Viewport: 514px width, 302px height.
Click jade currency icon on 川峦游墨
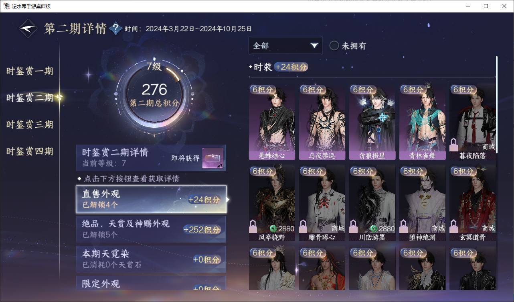pyautogui.click(x=374, y=229)
